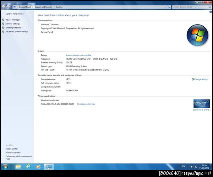Screen dimensions: 213x177
Task: Click the EN language indicator
Action: pyautogui.click(x=184, y=166)
